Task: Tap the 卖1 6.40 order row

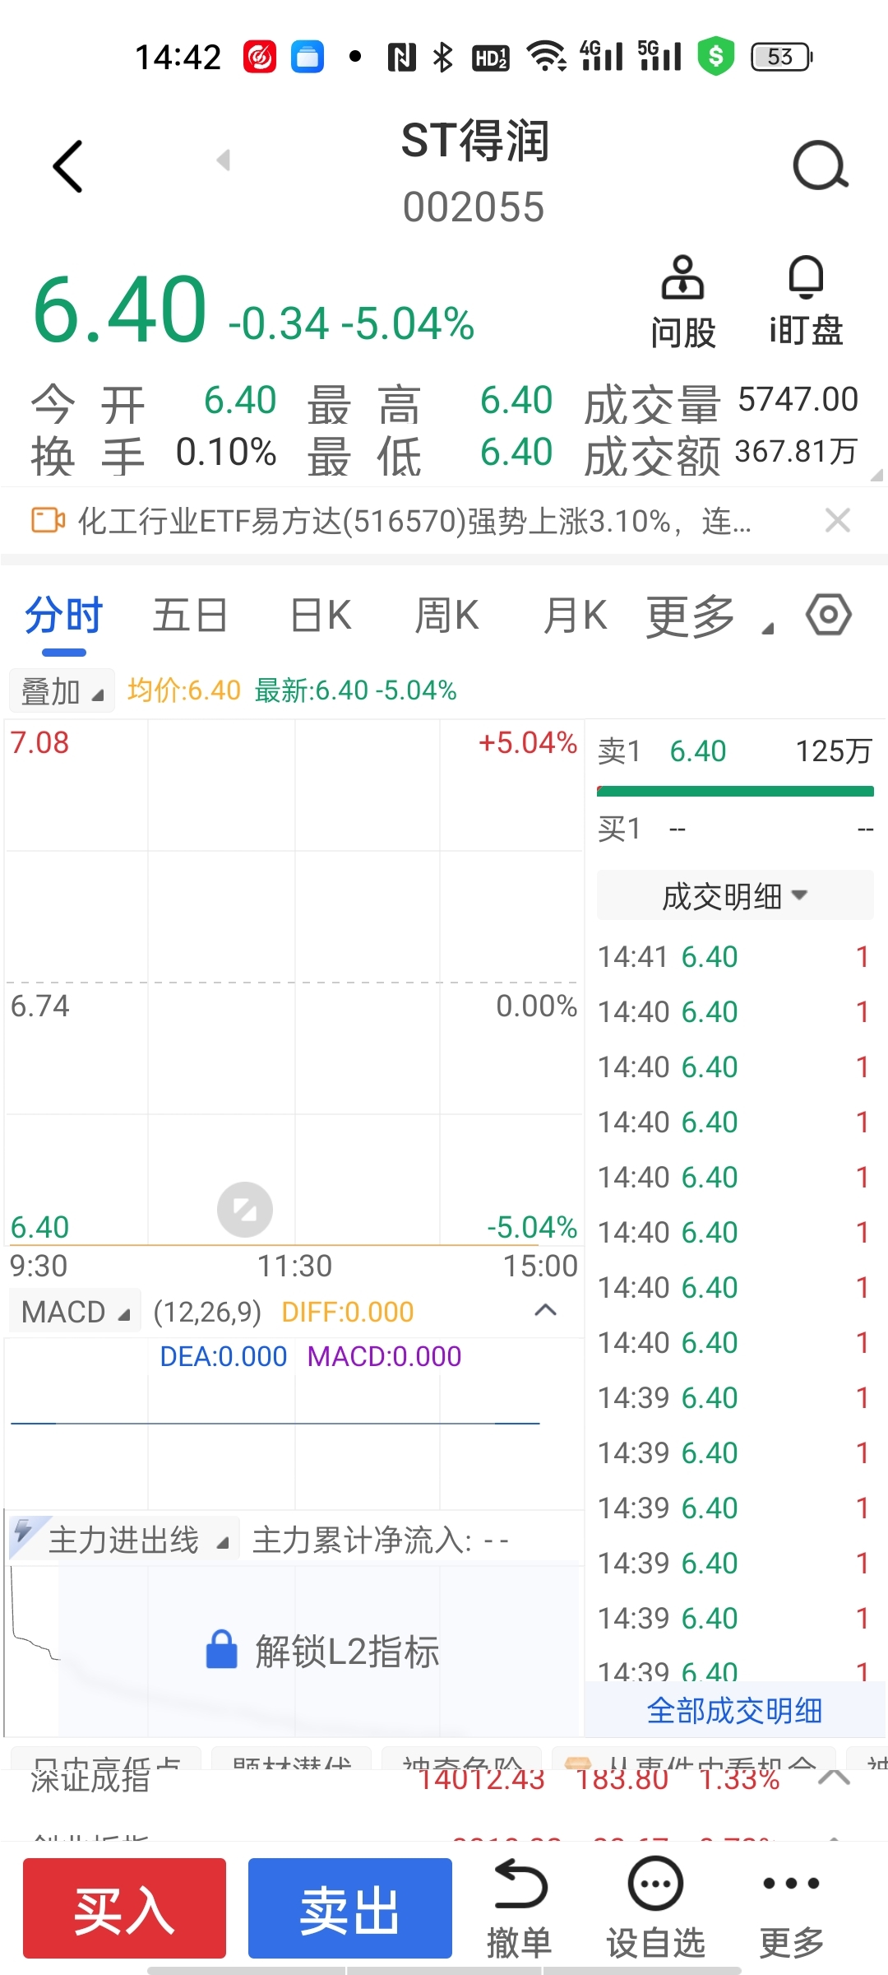Action: [x=735, y=750]
